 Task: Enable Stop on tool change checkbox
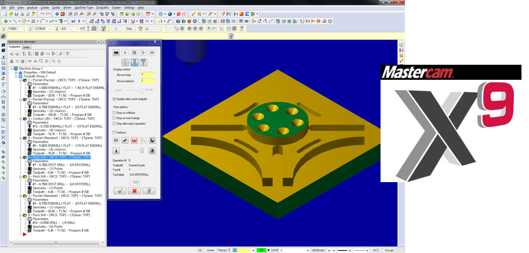(x=114, y=118)
